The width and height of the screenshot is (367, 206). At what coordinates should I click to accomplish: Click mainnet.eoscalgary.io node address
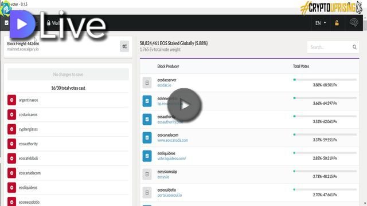coord(23,49)
